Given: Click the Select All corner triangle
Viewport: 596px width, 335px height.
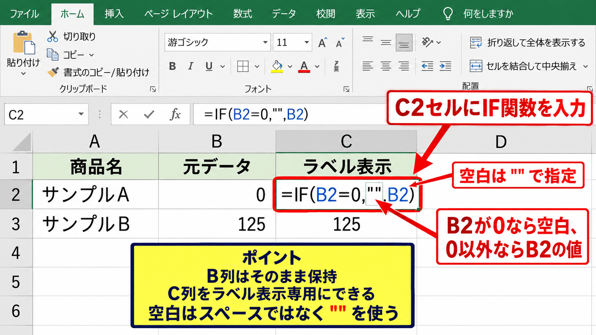Looking at the screenshot, I should 22,142.
